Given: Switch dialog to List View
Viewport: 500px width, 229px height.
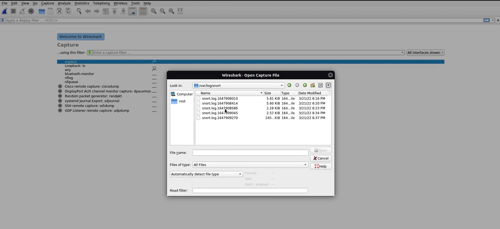Looking at the screenshot, I should (x=321, y=85).
